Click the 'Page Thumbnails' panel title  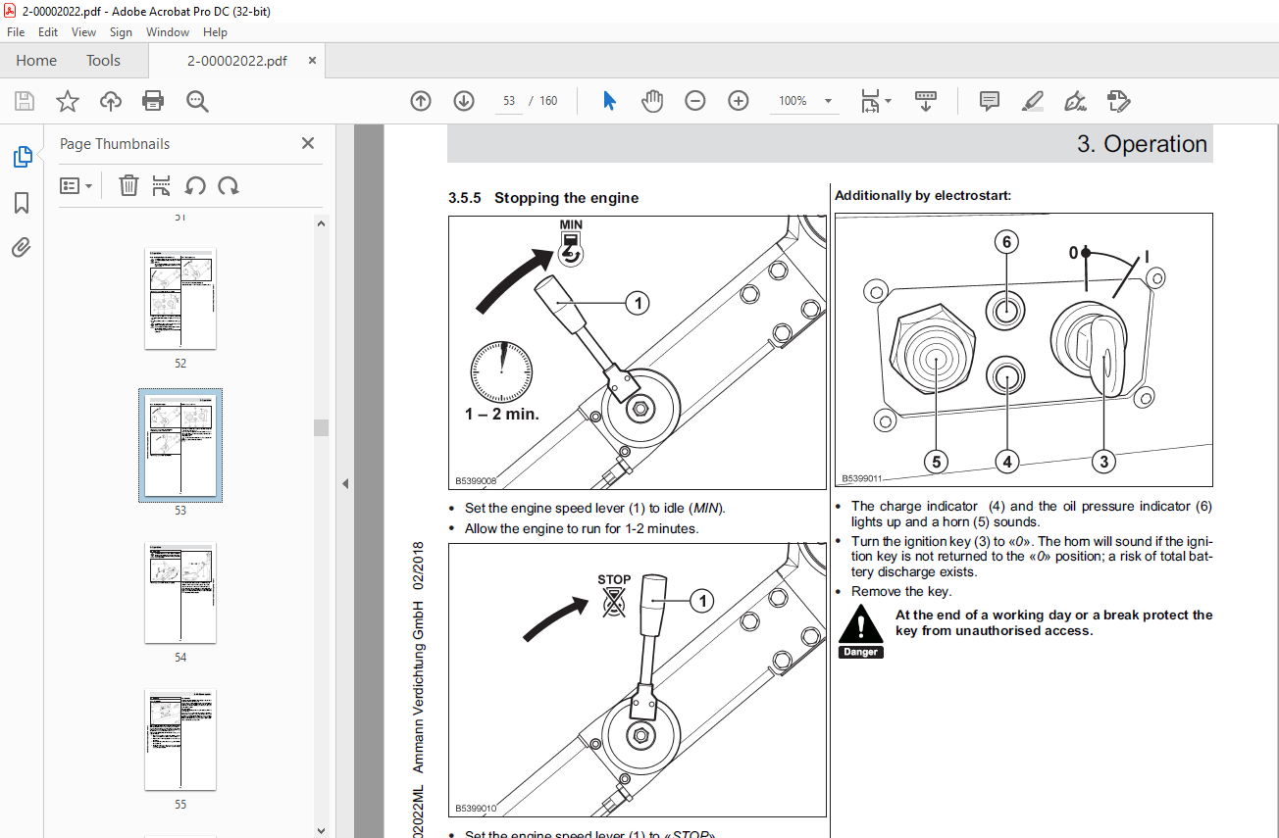click(115, 144)
